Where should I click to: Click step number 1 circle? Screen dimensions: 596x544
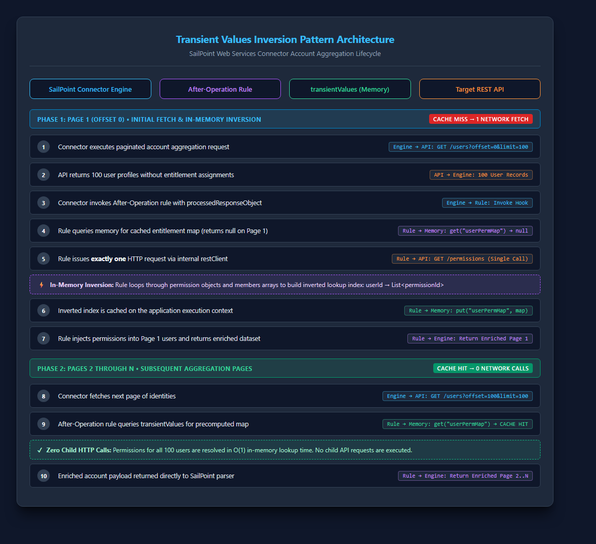(44, 147)
